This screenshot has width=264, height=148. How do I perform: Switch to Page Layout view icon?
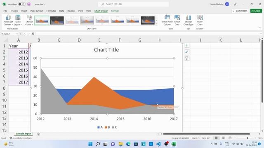pyautogui.click(x=223, y=138)
